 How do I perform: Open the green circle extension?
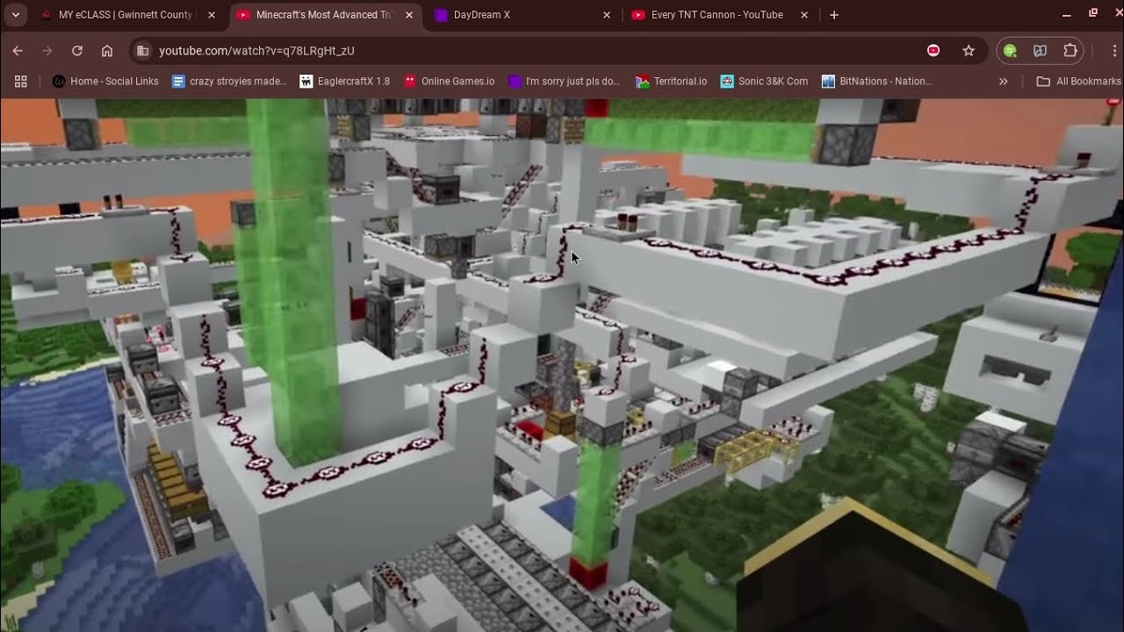click(1010, 51)
